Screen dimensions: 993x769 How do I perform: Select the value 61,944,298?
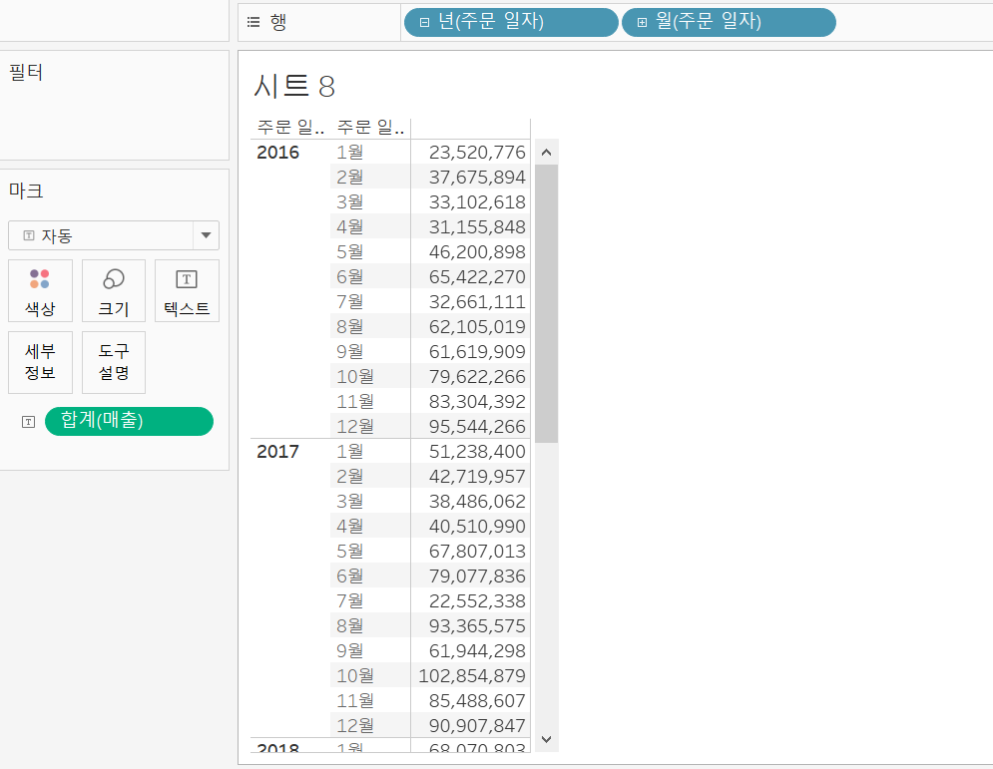(x=477, y=651)
